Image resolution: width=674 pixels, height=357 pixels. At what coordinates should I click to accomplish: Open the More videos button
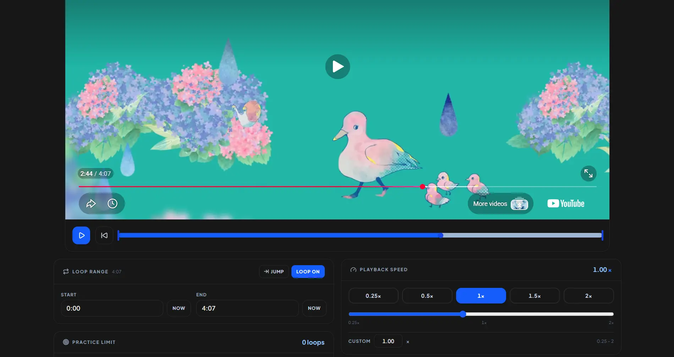500,203
